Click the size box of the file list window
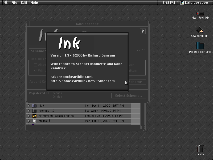The image size is (213, 160). pyautogui.click(x=143, y=127)
